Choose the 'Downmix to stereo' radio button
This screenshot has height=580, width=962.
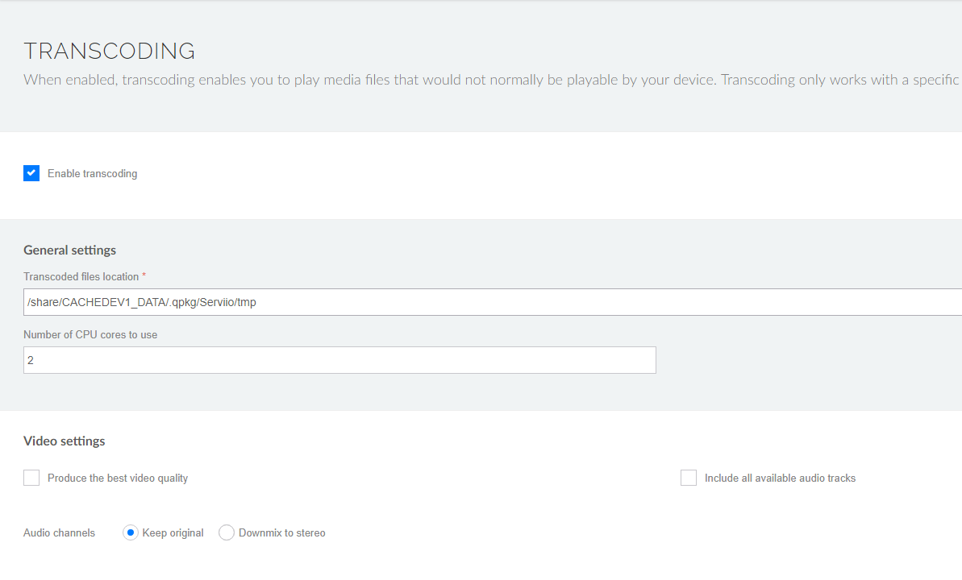tap(227, 532)
